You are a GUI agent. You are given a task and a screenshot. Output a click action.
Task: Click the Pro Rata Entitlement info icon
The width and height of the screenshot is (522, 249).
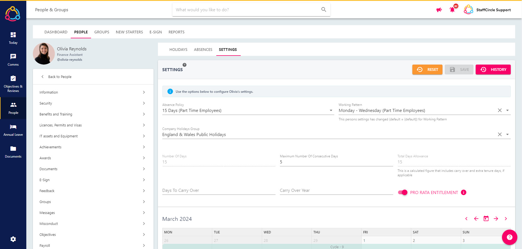coord(464,192)
